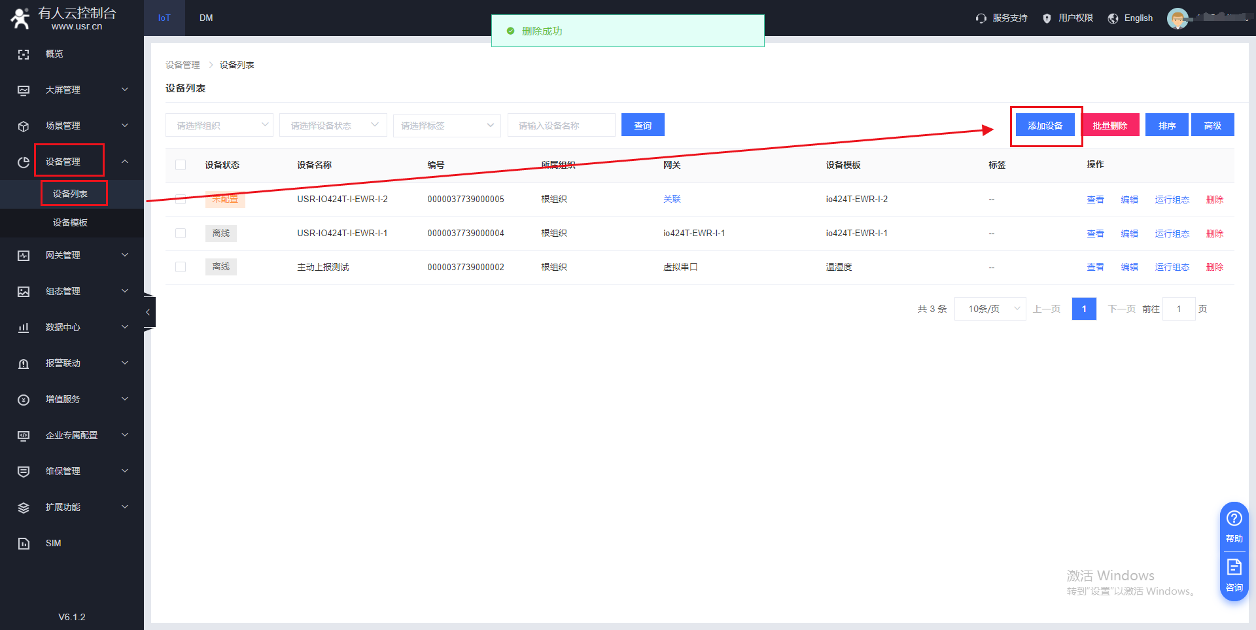
Task: Click the device name search input field
Action: coord(561,125)
